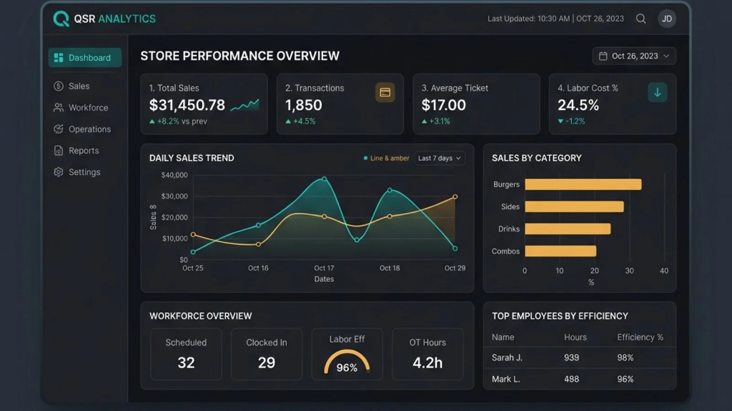Click the Sales By Category heading
Viewport: 732px width, 411px height.
pyautogui.click(x=537, y=158)
